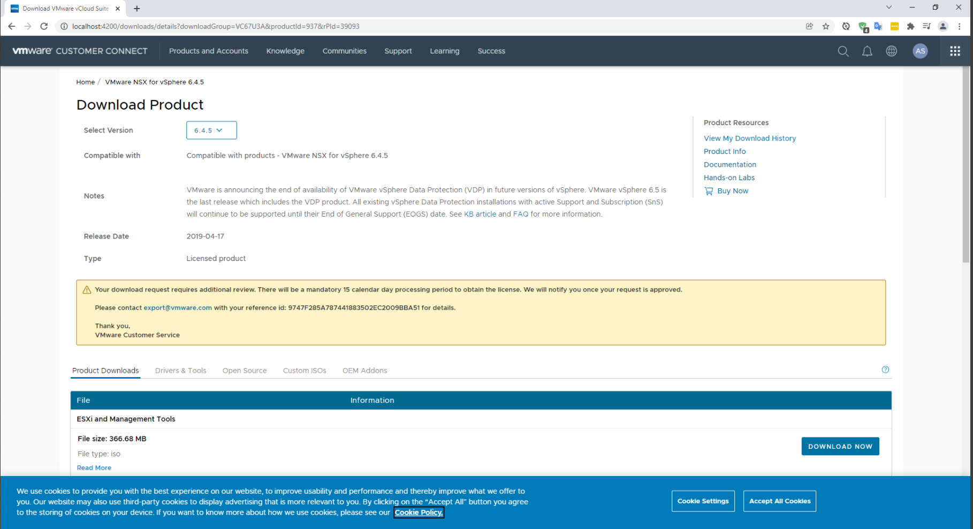The width and height of the screenshot is (973, 529).
Task: Click the browser back arrow
Action: tap(12, 26)
